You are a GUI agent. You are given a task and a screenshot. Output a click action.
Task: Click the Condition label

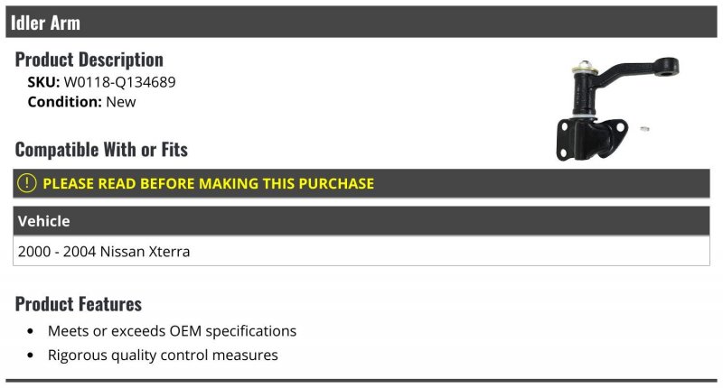pos(64,102)
